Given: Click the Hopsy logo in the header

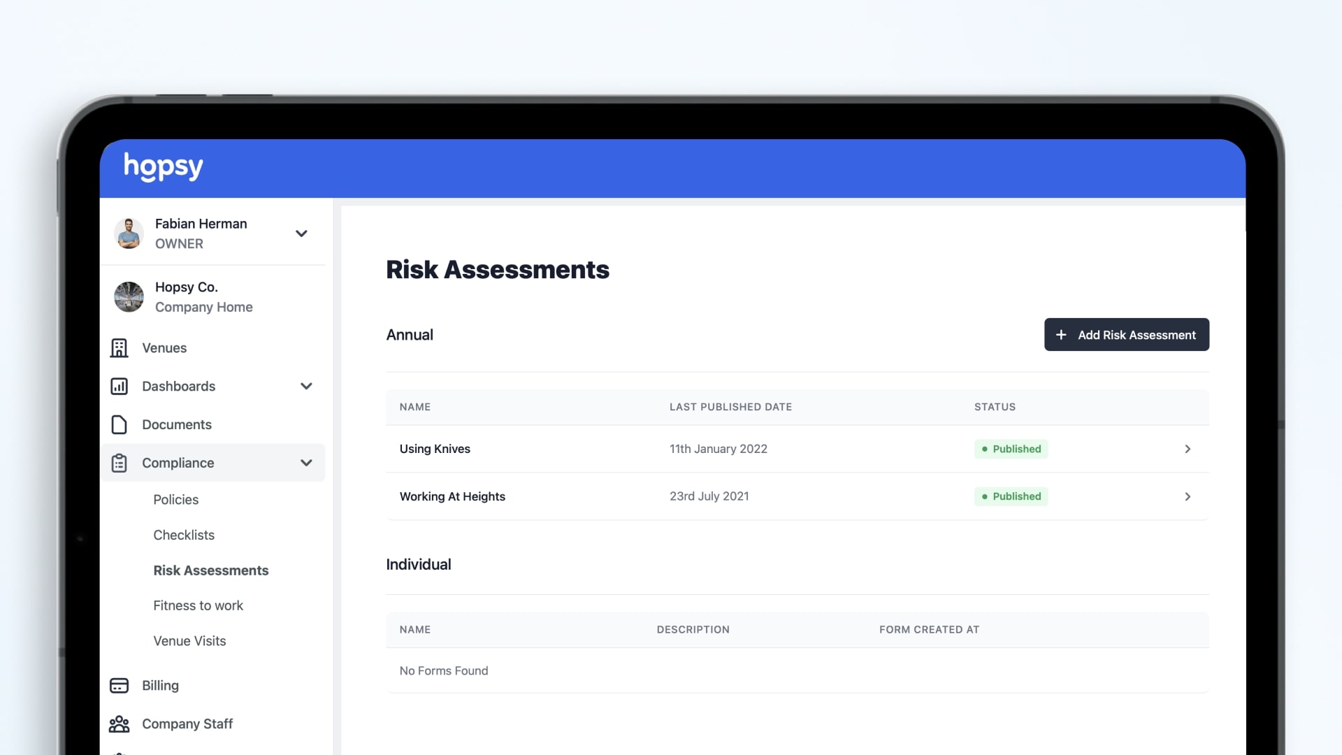Looking at the screenshot, I should pos(163,167).
